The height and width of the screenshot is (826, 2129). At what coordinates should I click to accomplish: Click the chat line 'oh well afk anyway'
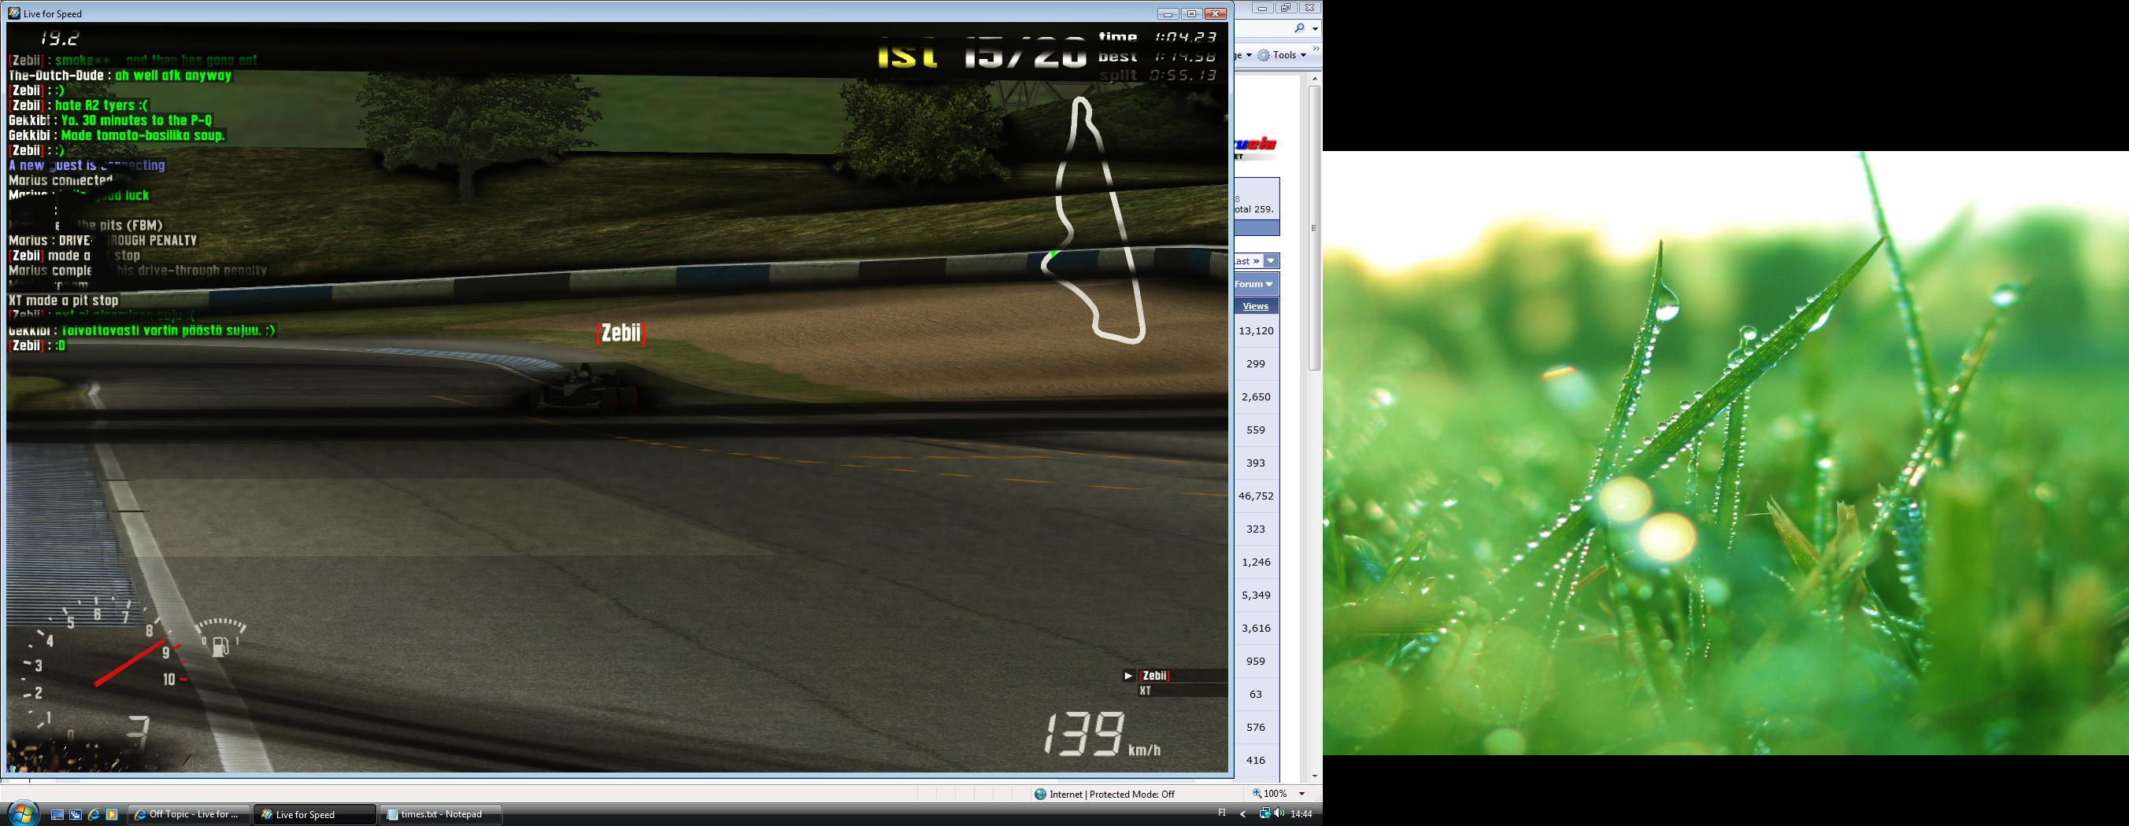tap(120, 76)
